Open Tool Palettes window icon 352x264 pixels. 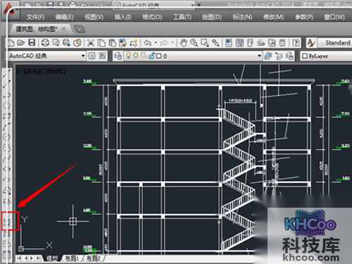[x=250, y=43]
